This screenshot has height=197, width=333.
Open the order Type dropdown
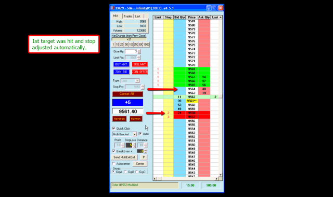(x=137, y=81)
